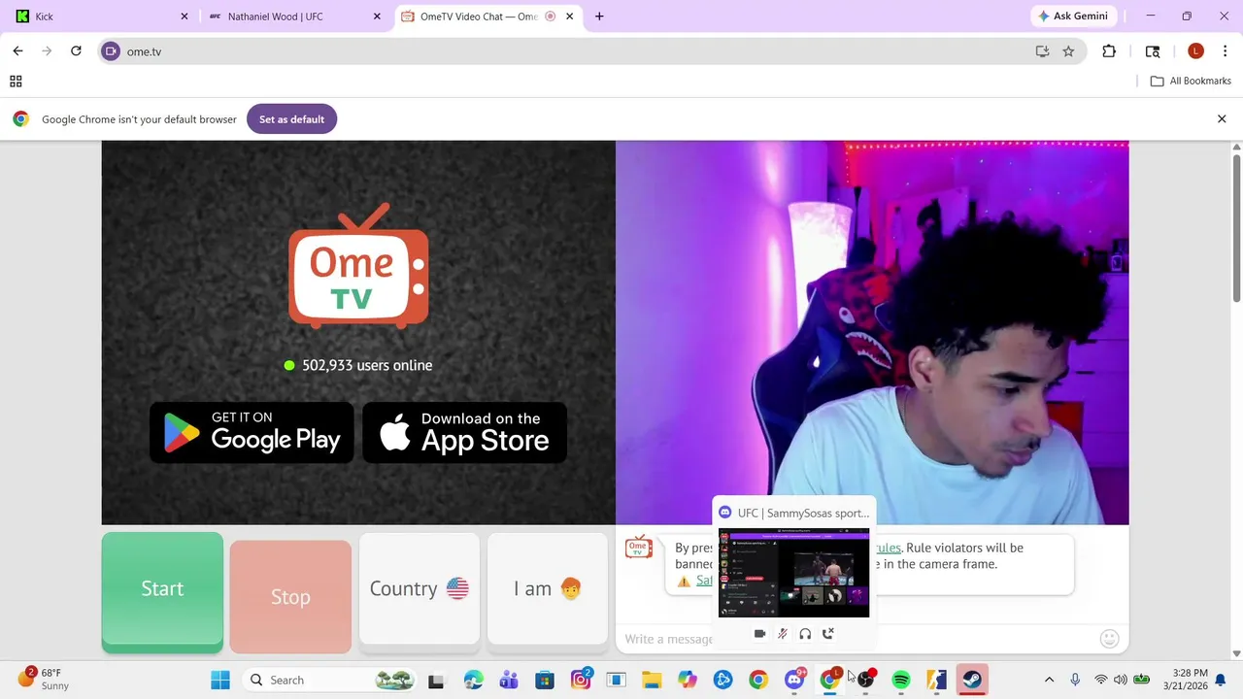Viewport: 1243px width, 699px height.
Task: Click the green Start chat button
Action: pos(162,591)
